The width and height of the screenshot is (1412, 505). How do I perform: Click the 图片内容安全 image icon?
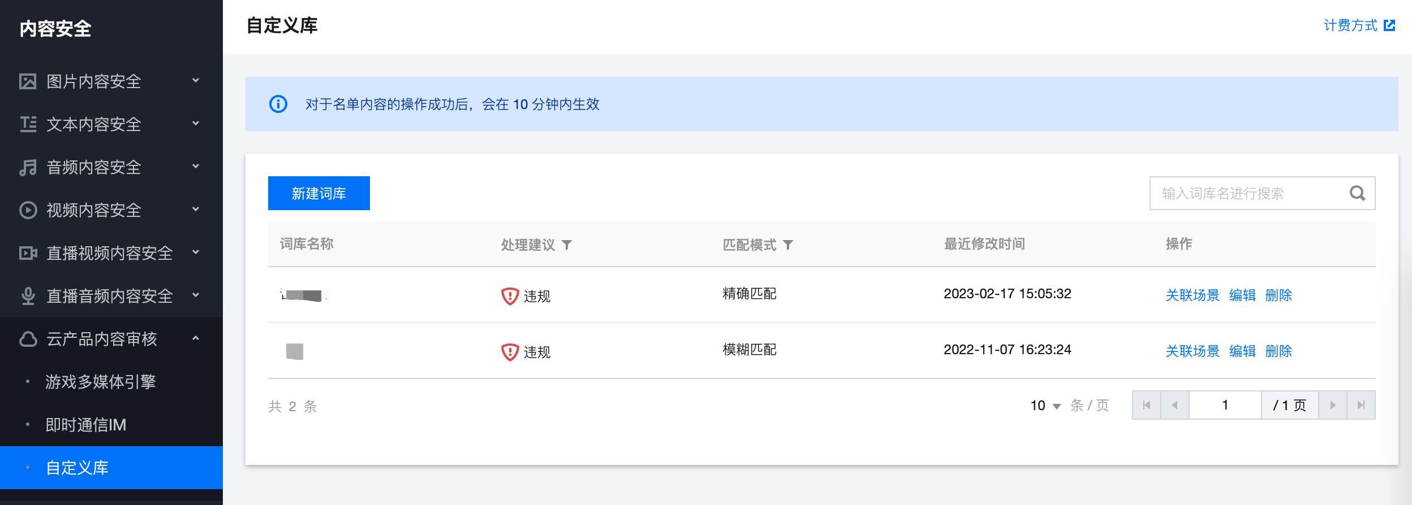click(28, 81)
